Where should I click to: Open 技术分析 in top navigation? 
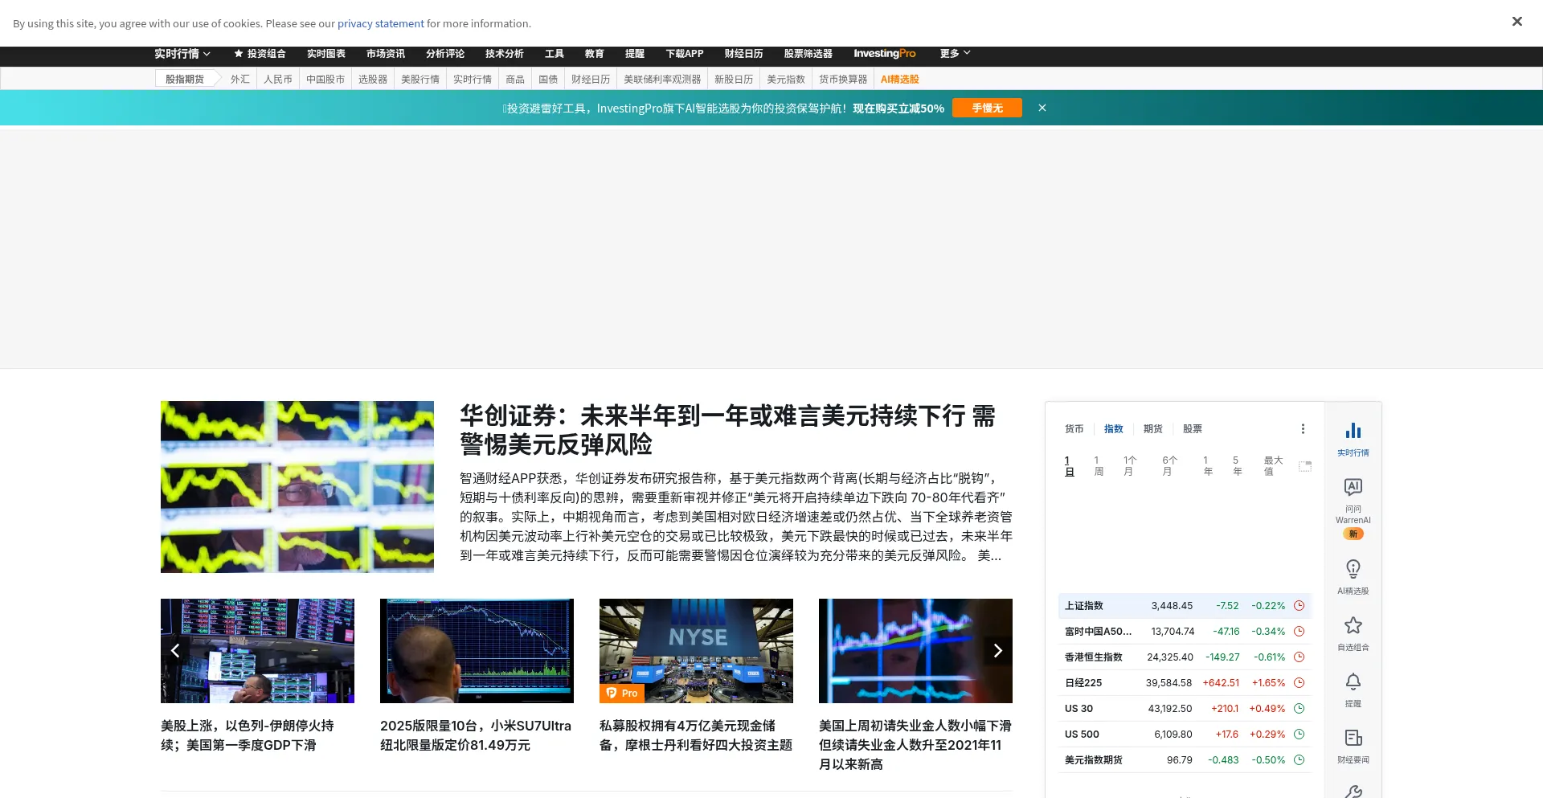505,54
